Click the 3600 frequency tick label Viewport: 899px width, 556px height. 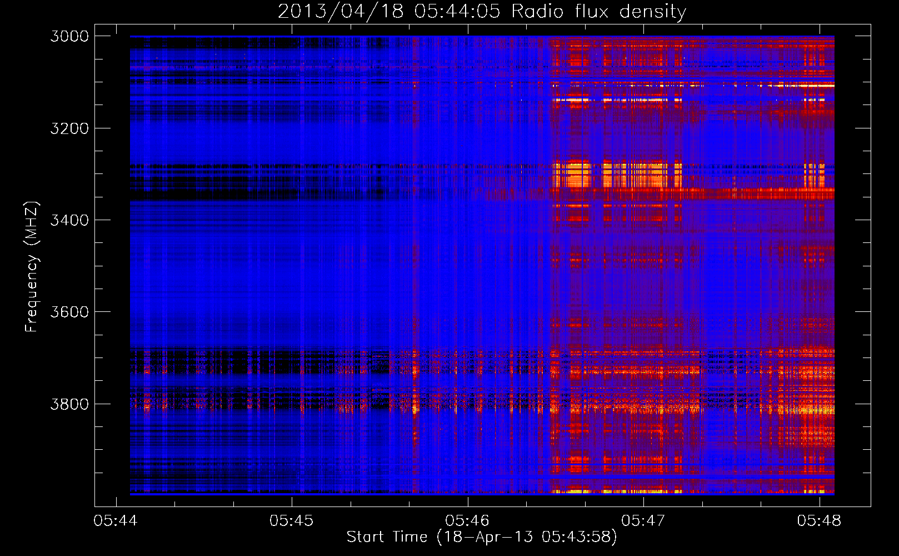pos(69,312)
